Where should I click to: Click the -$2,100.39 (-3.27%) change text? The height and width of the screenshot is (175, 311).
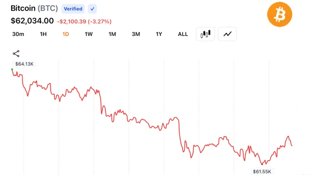click(x=84, y=21)
